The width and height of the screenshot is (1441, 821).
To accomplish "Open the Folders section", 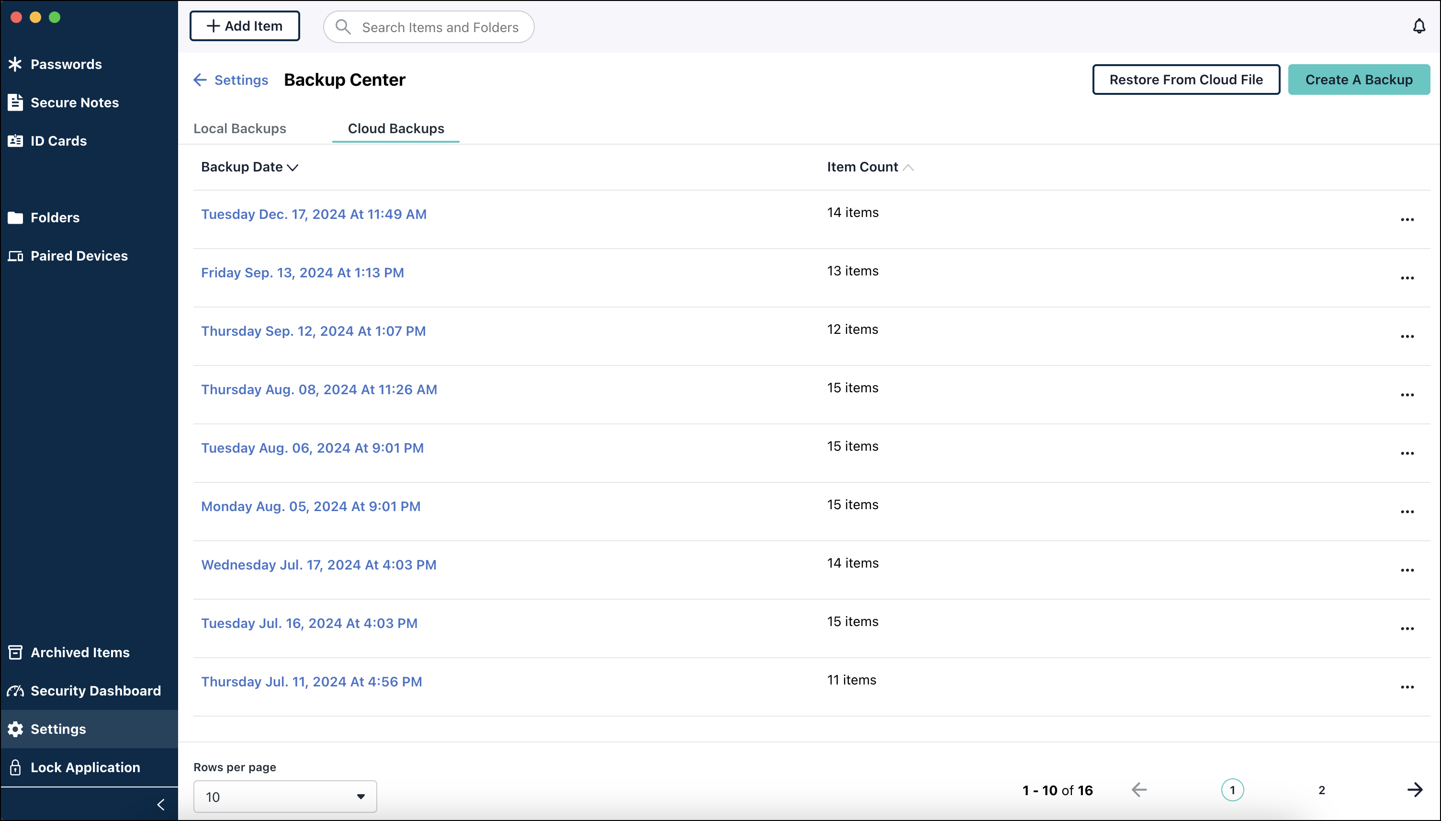I will [x=55, y=217].
